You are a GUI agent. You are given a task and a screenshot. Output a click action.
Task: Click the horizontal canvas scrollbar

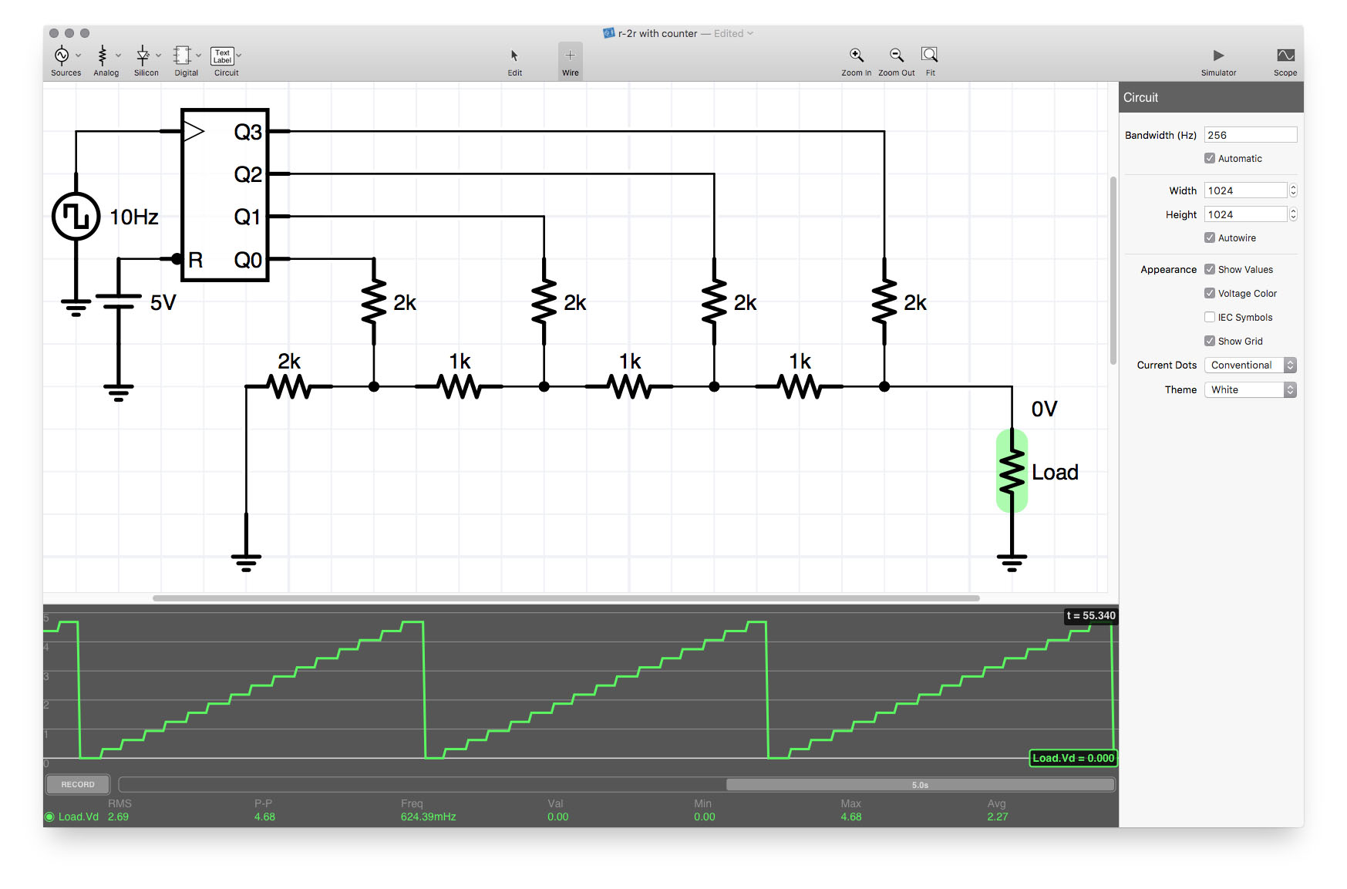(566, 598)
